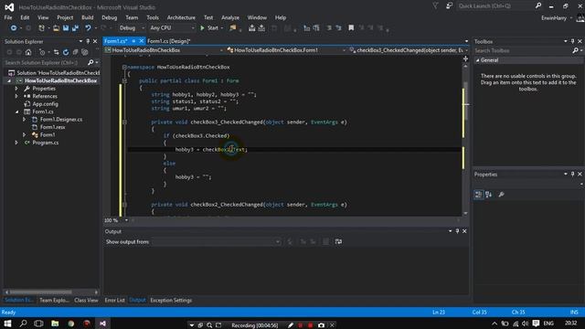Click the Toolbox search magnifier icon
The width and height of the screenshot is (585, 329).
coord(575,50)
